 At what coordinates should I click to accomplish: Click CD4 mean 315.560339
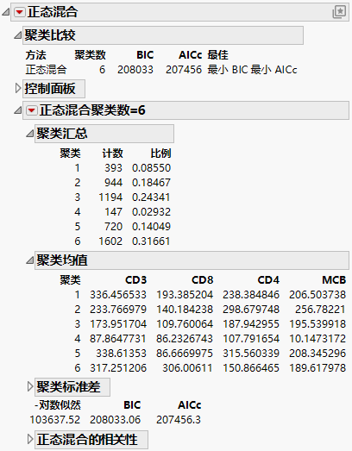click(x=251, y=354)
